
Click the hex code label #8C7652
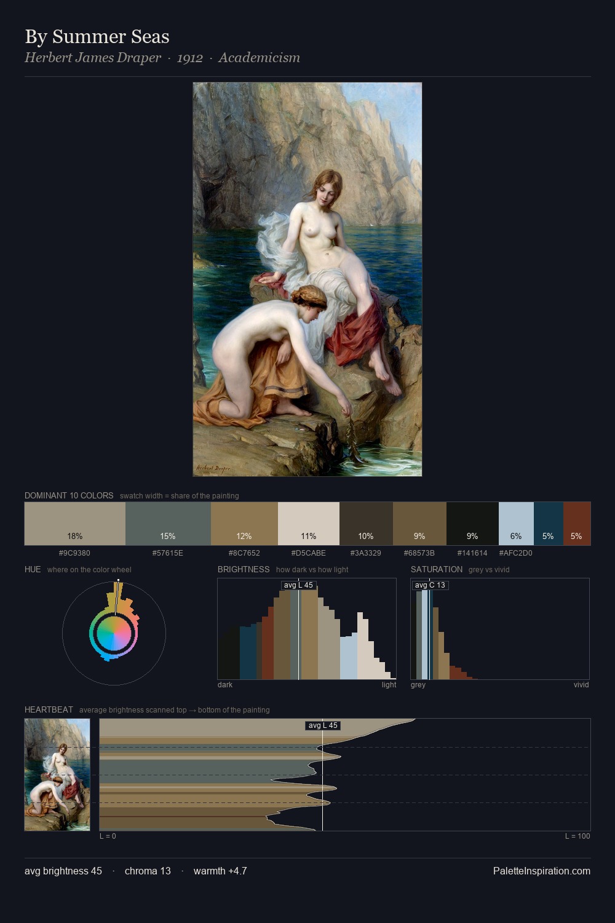[x=244, y=553]
